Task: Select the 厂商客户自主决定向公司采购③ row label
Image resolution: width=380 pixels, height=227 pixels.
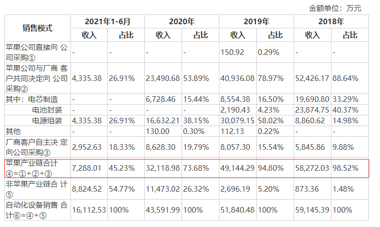Action: click(37, 147)
